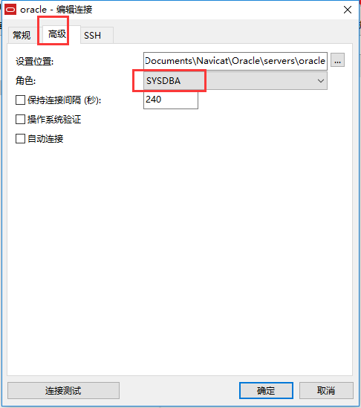This screenshot has height=408, width=361.
Task: Open the browse button next to settings location
Action: 337,60
